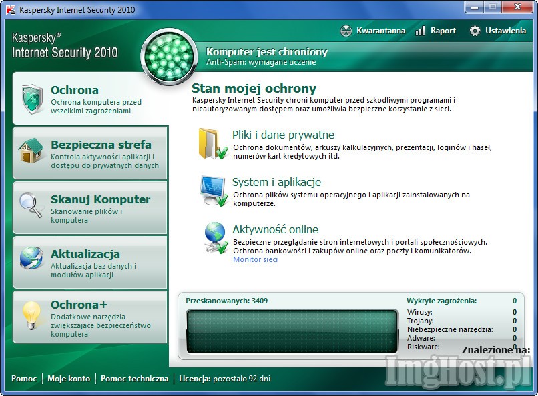This screenshot has height=396, width=538.
Task: Click the monitor icon for System i aplikacje
Action: (214, 191)
